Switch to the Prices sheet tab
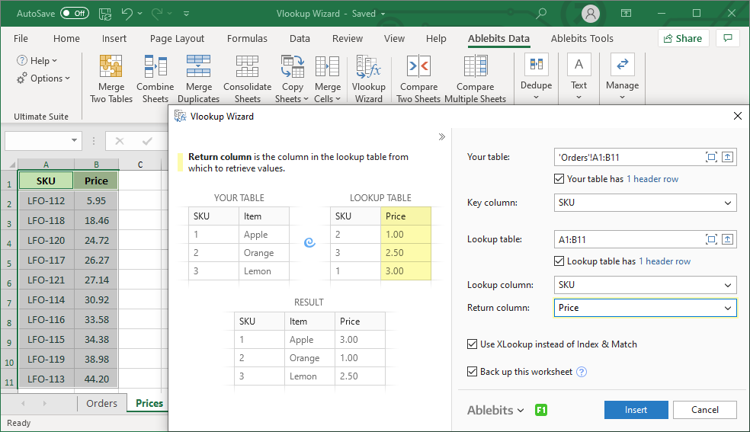Viewport: 750px width, 432px height. point(149,403)
